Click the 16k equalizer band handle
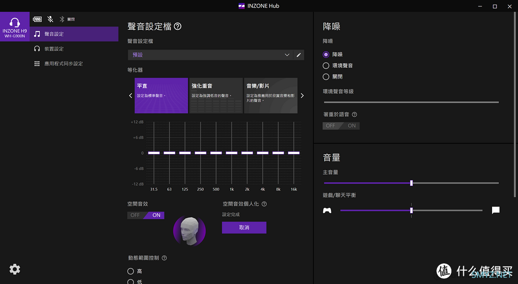The width and height of the screenshot is (518, 284). (294, 153)
